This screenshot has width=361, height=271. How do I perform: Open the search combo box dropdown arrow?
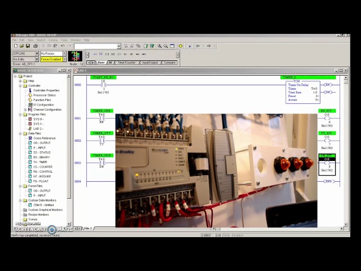pyautogui.click(x=119, y=46)
